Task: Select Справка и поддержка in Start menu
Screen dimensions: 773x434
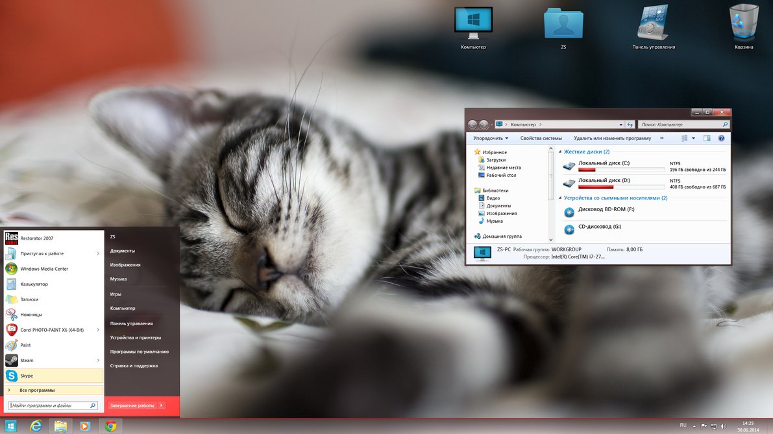Action: (x=134, y=365)
